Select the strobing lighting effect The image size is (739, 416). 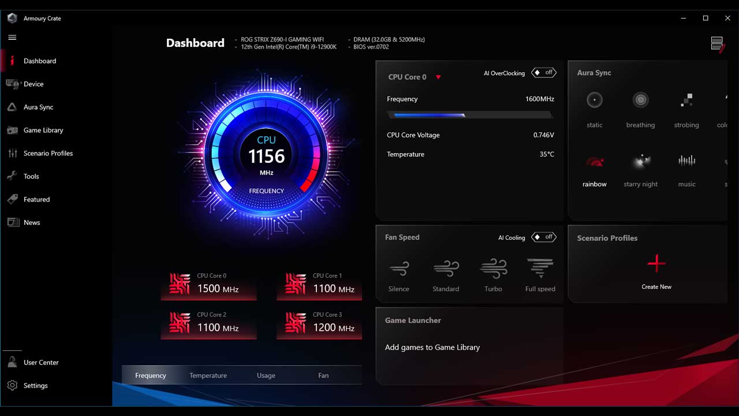pyautogui.click(x=686, y=109)
